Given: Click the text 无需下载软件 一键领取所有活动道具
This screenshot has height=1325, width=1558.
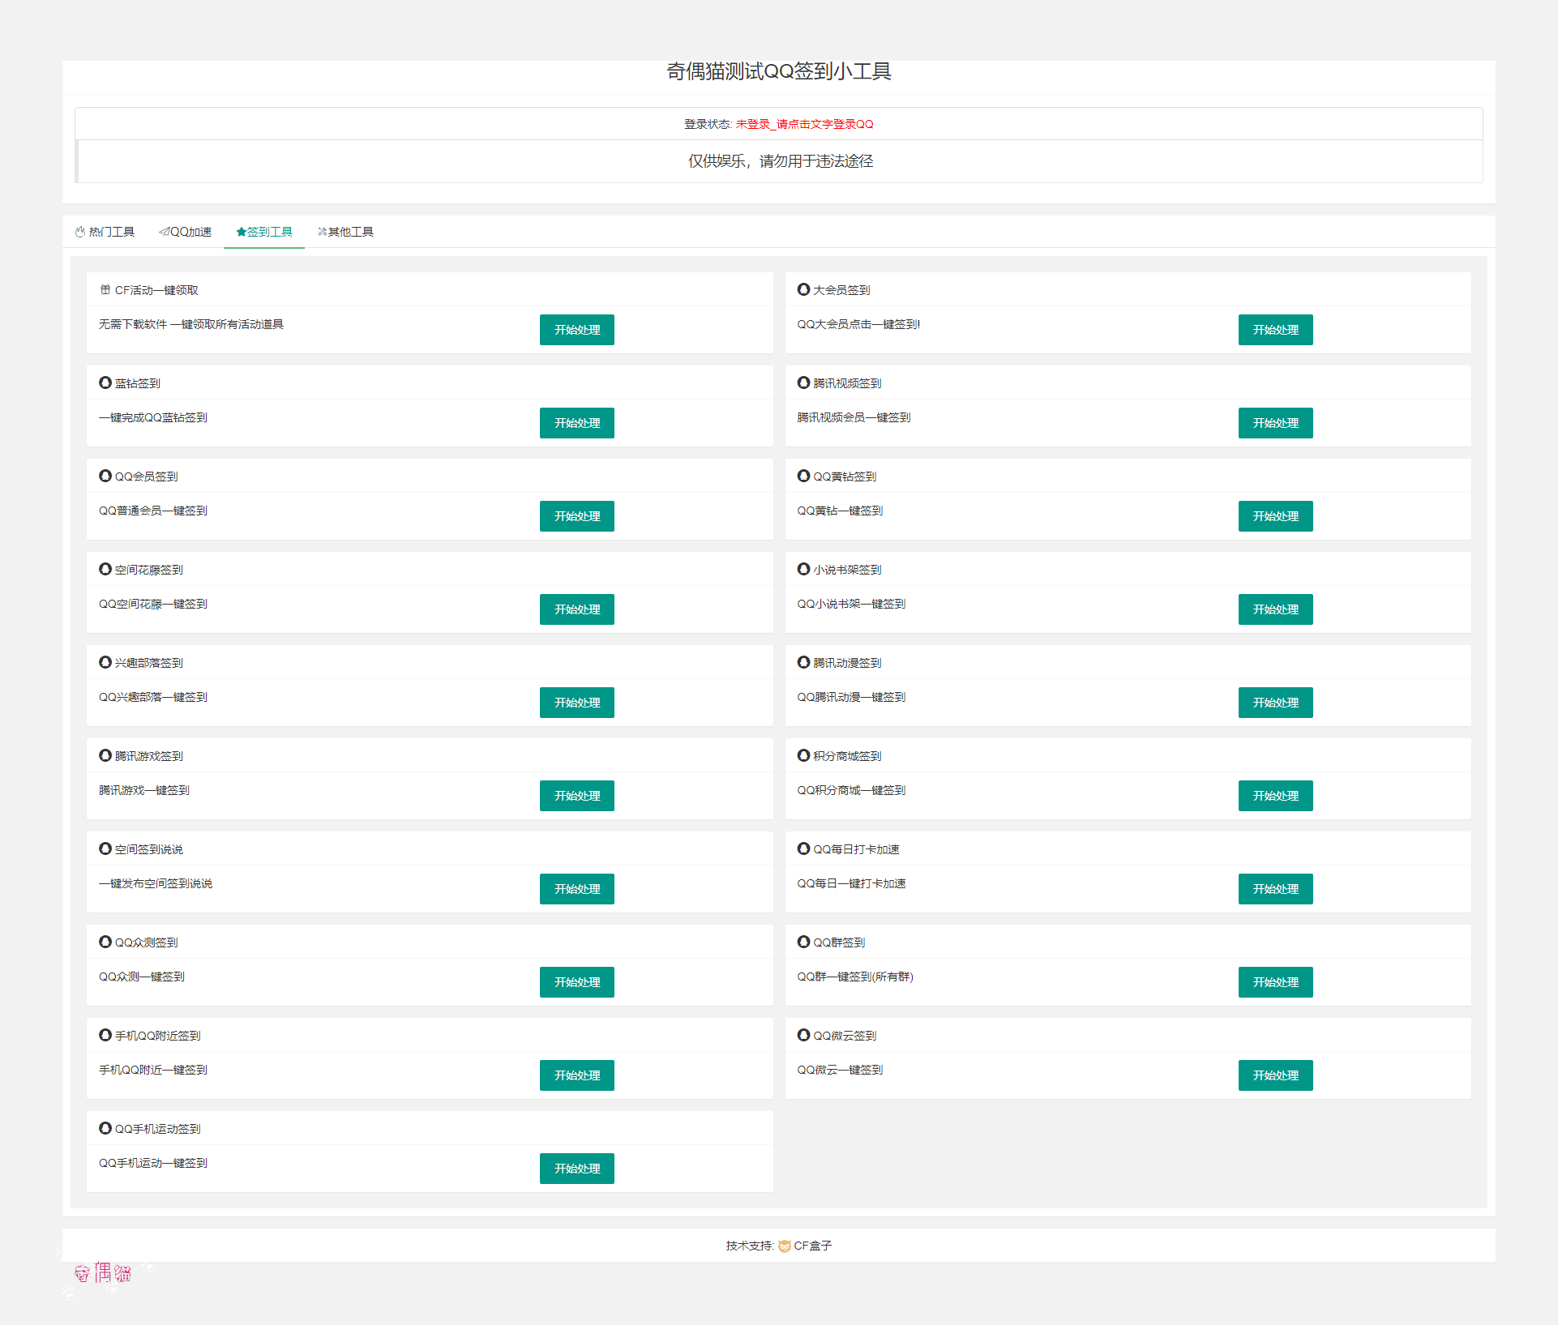Looking at the screenshot, I should coord(191,324).
